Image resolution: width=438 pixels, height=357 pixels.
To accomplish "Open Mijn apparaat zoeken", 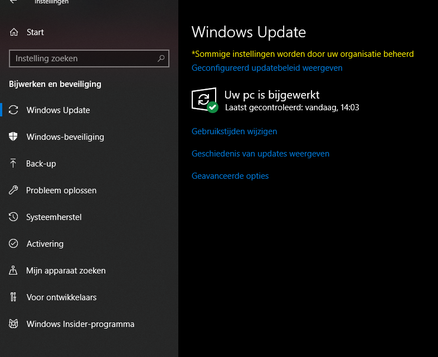I will click(x=89, y=271).
